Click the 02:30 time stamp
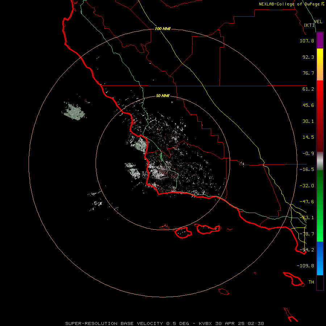 (256, 323)
